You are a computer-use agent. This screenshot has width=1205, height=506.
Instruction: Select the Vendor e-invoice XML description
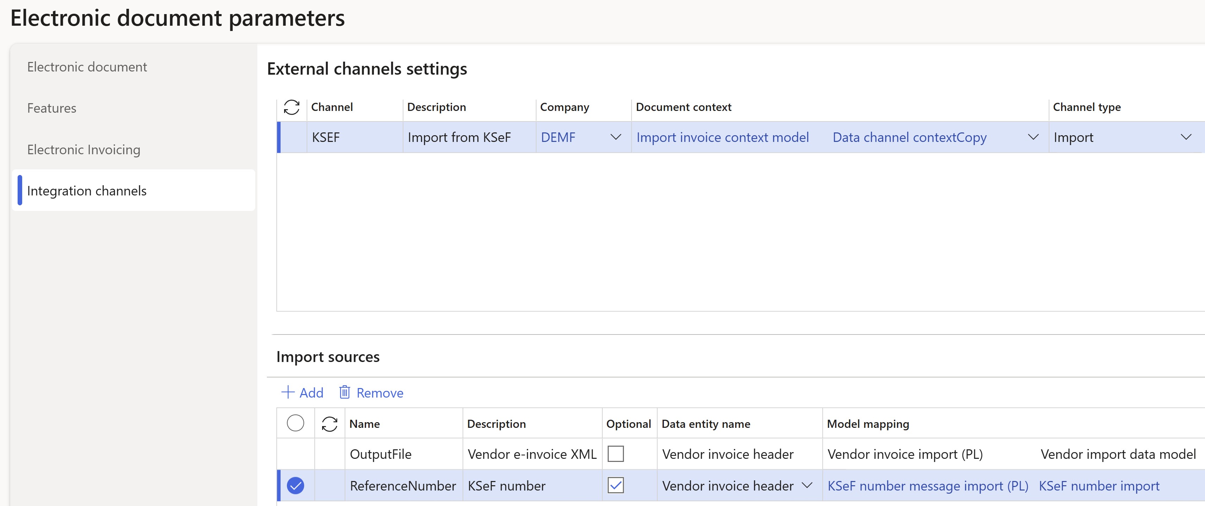pos(532,454)
